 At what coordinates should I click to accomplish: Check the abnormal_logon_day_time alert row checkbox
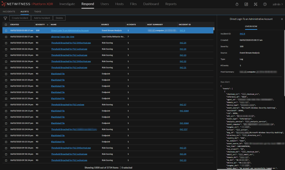pos(6,37)
